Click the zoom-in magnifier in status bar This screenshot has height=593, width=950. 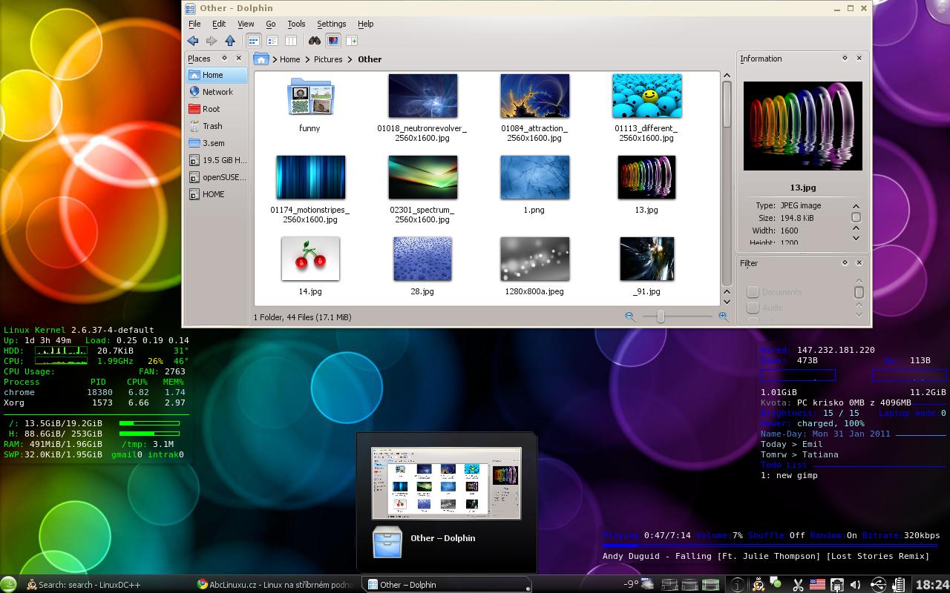(723, 317)
